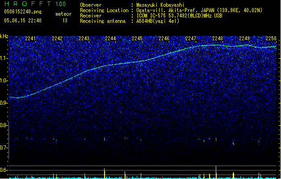Select the Ogata-vill. Akita-Pref. JAPAN location text
The height and width of the screenshot is (179, 281).
point(199,10)
